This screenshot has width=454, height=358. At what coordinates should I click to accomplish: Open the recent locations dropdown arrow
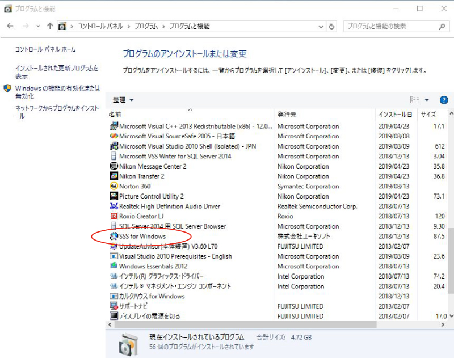(x=38, y=27)
